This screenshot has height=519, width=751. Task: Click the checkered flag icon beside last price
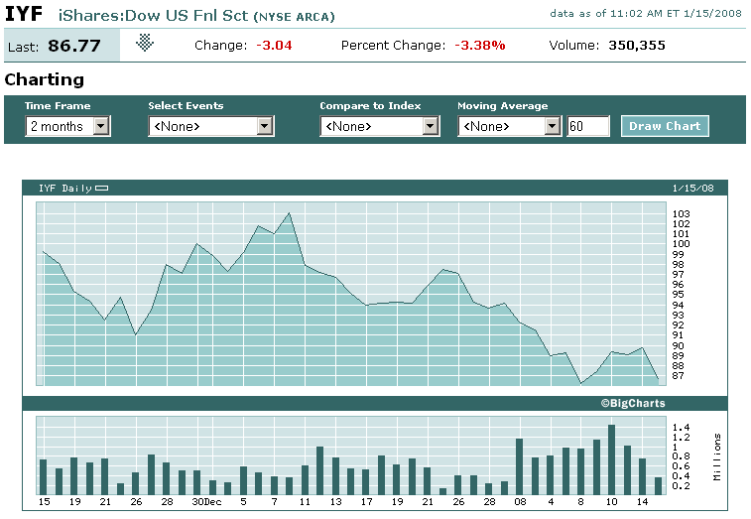click(x=146, y=43)
